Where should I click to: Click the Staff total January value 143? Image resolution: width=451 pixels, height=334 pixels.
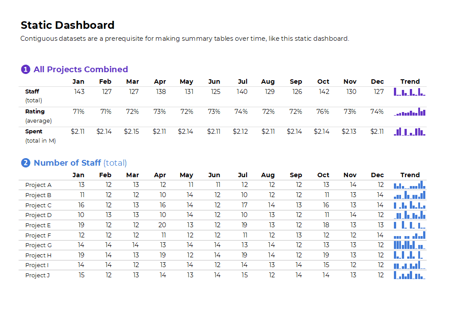pyautogui.click(x=79, y=92)
